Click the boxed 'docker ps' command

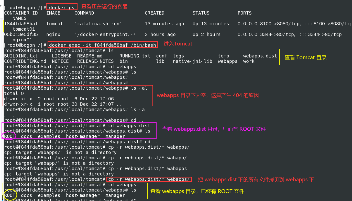[x=62, y=7]
